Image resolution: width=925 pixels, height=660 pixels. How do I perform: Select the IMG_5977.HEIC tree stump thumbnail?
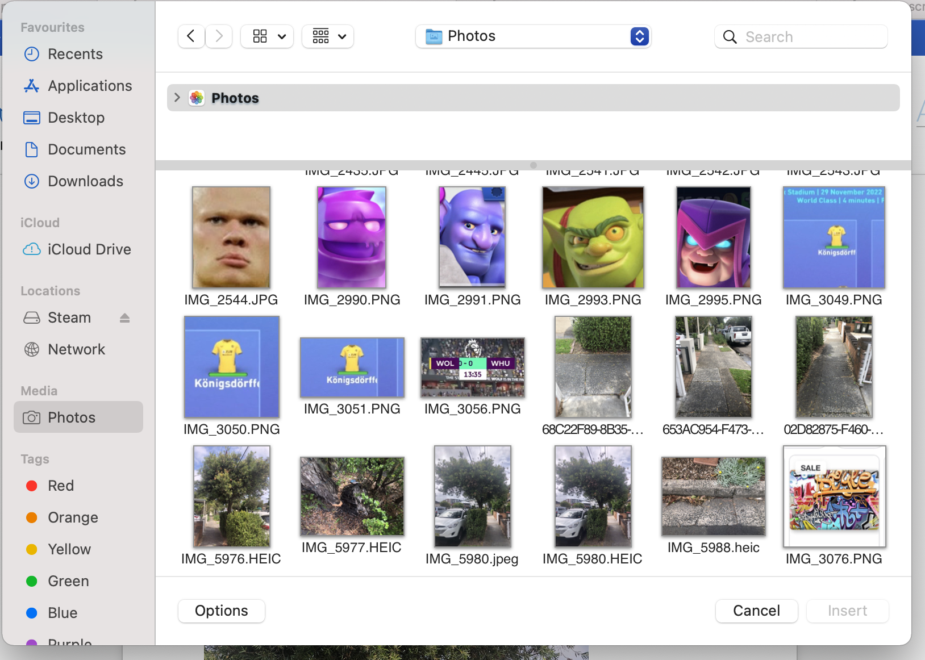click(352, 496)
